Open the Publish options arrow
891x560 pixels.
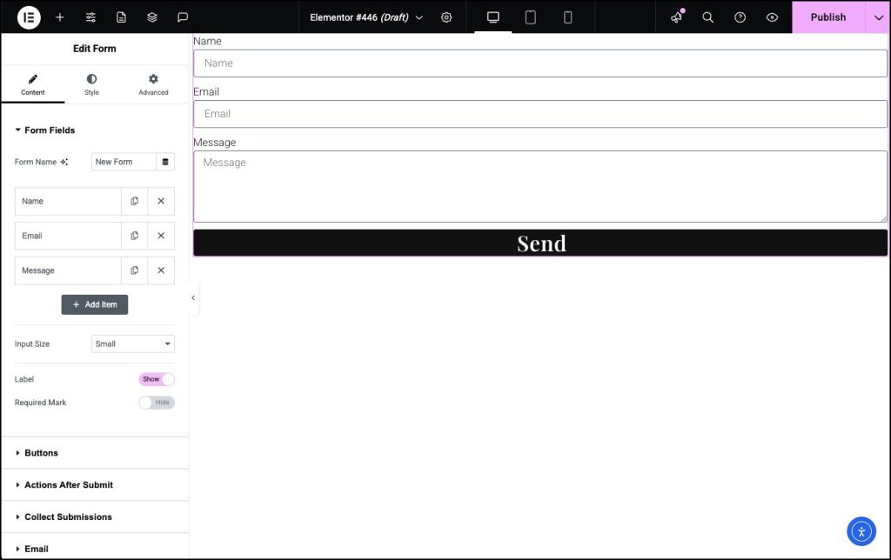[878, 17]
